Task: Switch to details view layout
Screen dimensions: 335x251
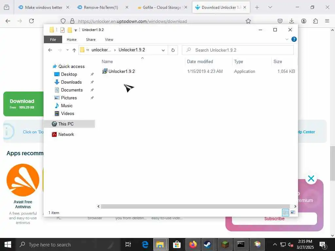Action: click(286, 212)
